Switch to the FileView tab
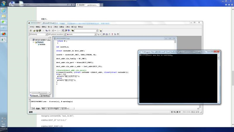This screenshot has height=132, width=234. tap(45, 96)
